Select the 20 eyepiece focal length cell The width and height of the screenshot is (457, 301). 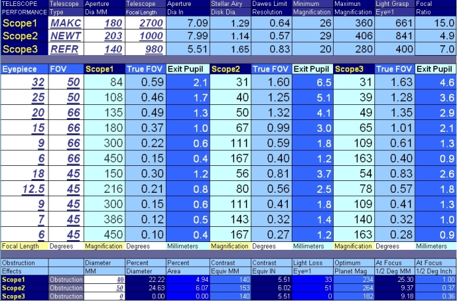[24, 113]
